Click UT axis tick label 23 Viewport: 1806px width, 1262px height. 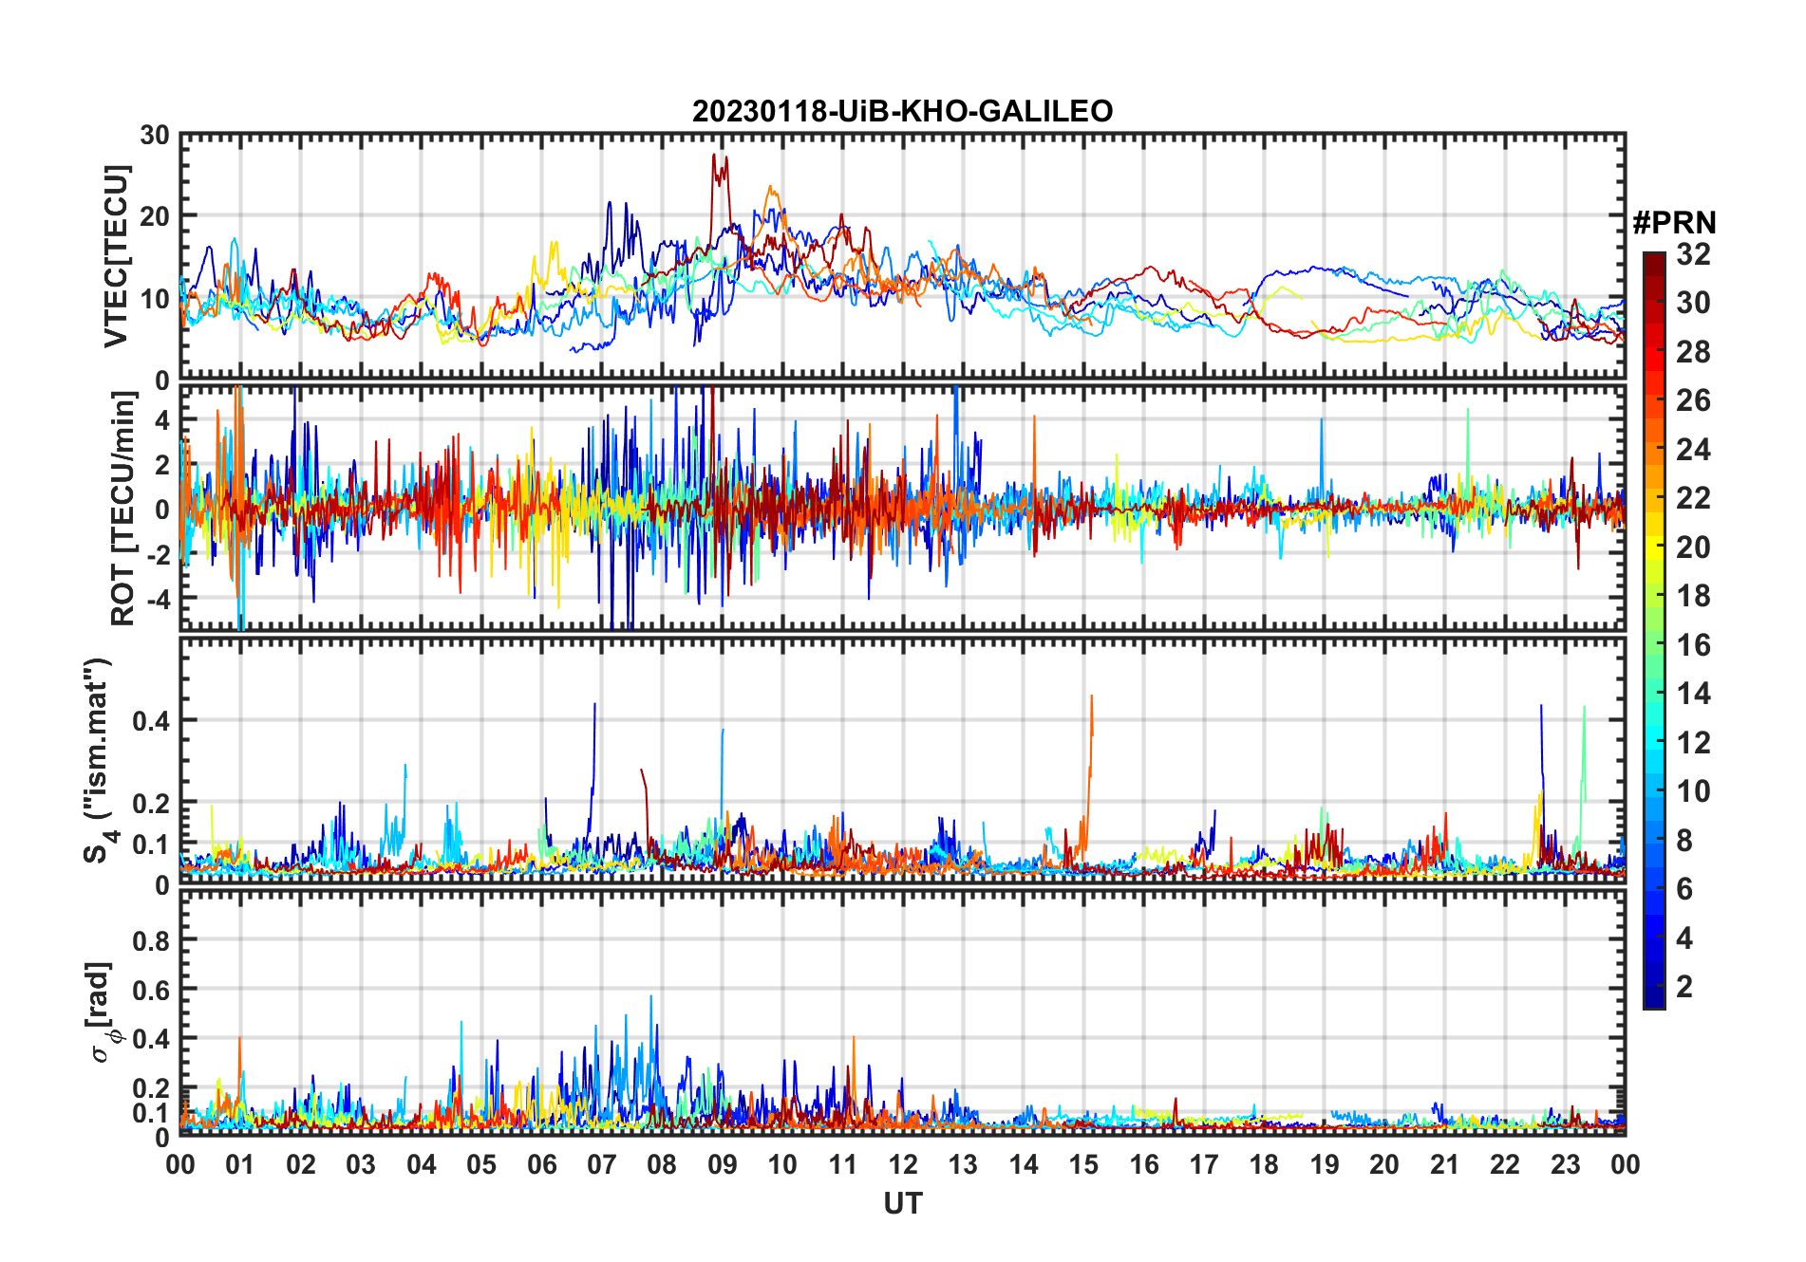coord(1565,1165)
